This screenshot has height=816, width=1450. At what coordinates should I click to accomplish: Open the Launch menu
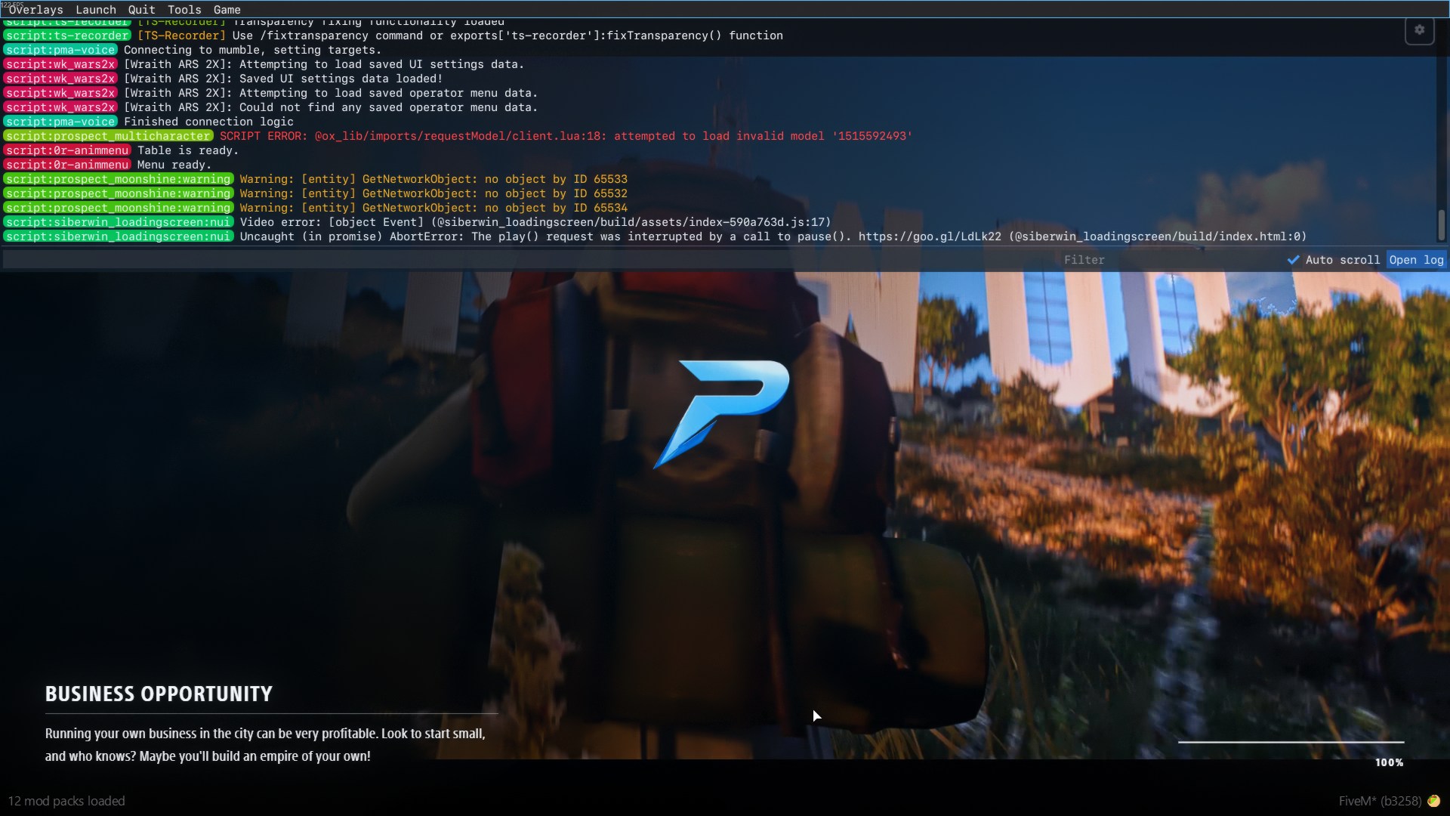pyautogui.click(x=96, y=10)
